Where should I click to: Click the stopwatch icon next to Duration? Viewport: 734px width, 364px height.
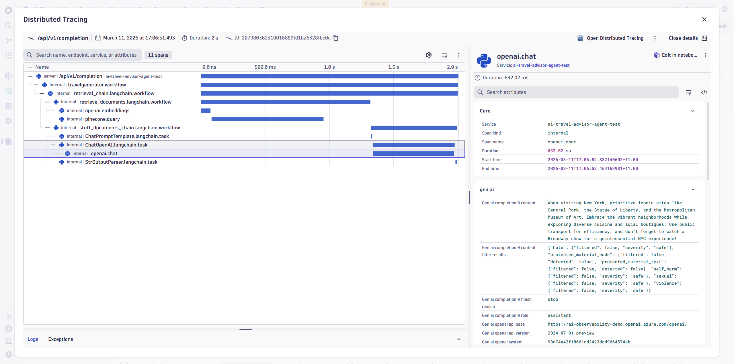pyautogui.click(x=185, y=38)
